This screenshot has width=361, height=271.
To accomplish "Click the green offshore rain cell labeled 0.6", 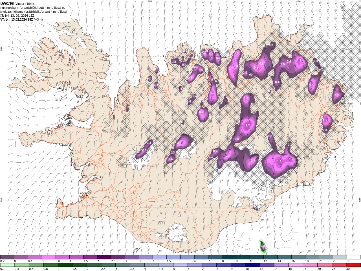I will click(x=263, y=246).
